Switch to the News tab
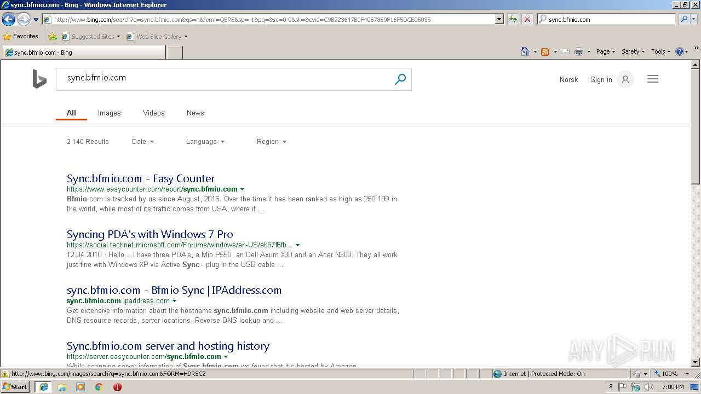Image resolution: width=701 pixels, height=394 pixels. tap(195, 113)
